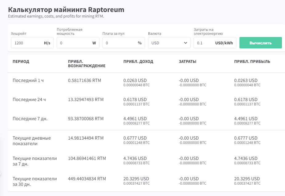Click the 4.7436 USD income value

[135, 158]
